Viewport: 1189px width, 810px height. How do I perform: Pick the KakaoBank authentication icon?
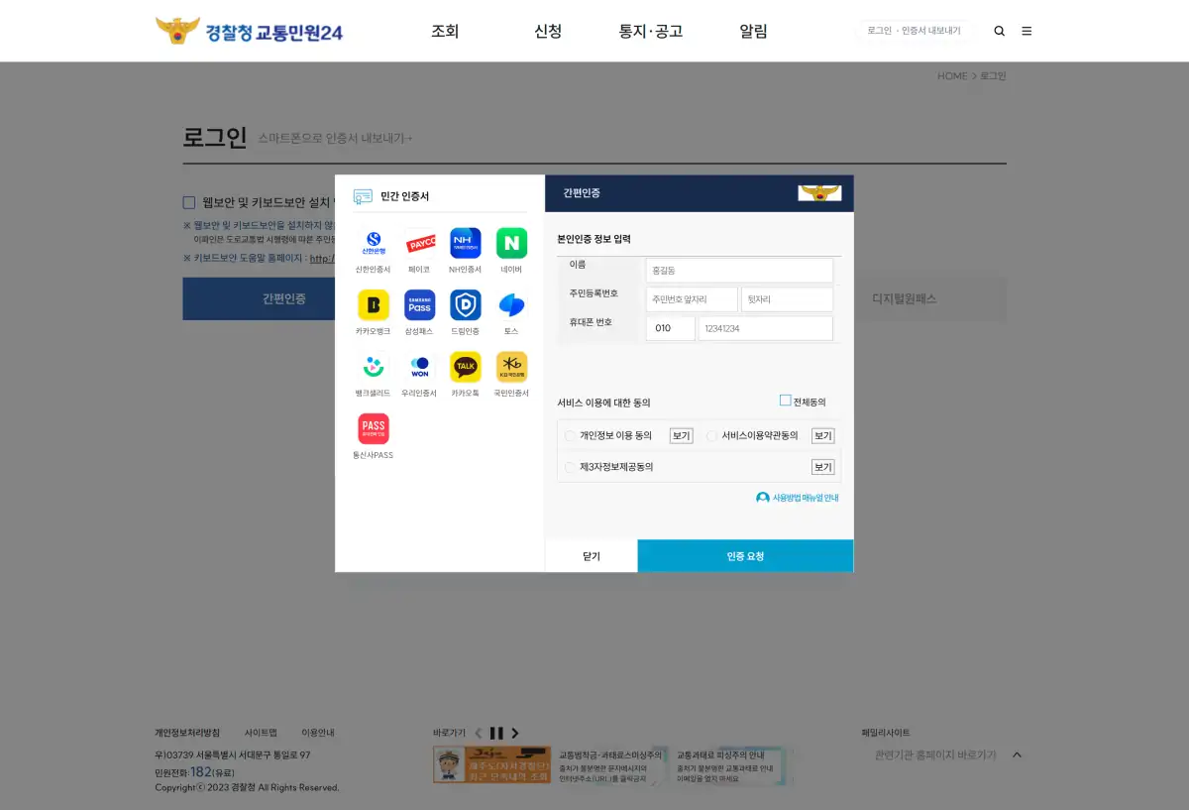[x=373, y=305]
